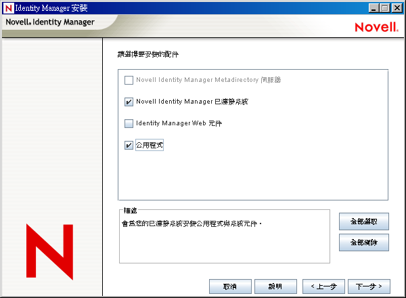
Task: Select the 公用程式 label text
Action: (150, 145)
